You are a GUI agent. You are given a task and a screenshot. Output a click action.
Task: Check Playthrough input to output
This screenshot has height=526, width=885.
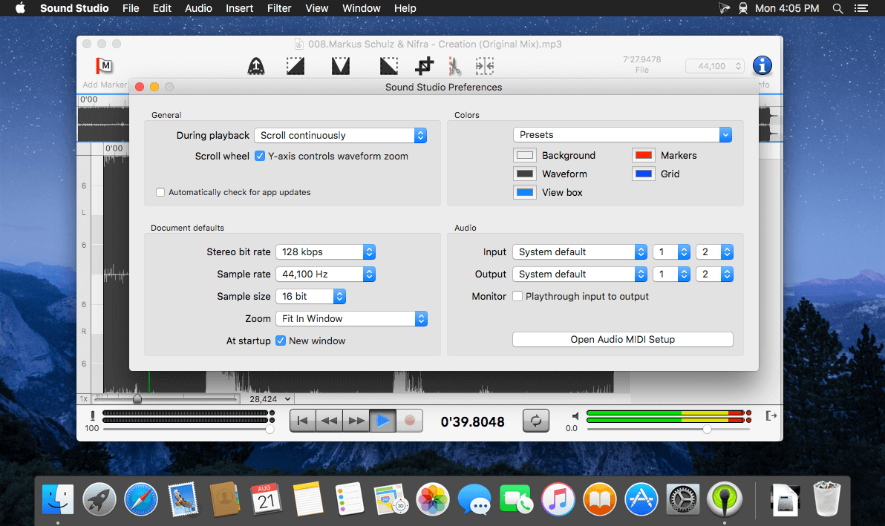tap(517, 296)
